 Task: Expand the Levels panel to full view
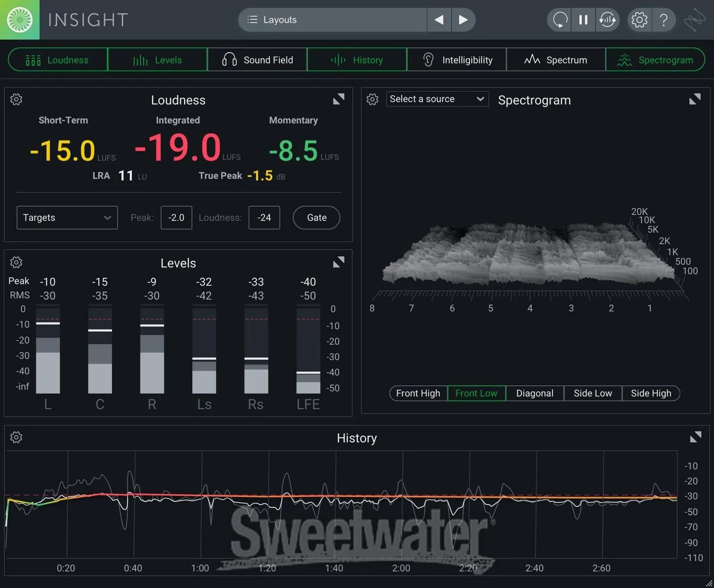click(x=339, y=262)
